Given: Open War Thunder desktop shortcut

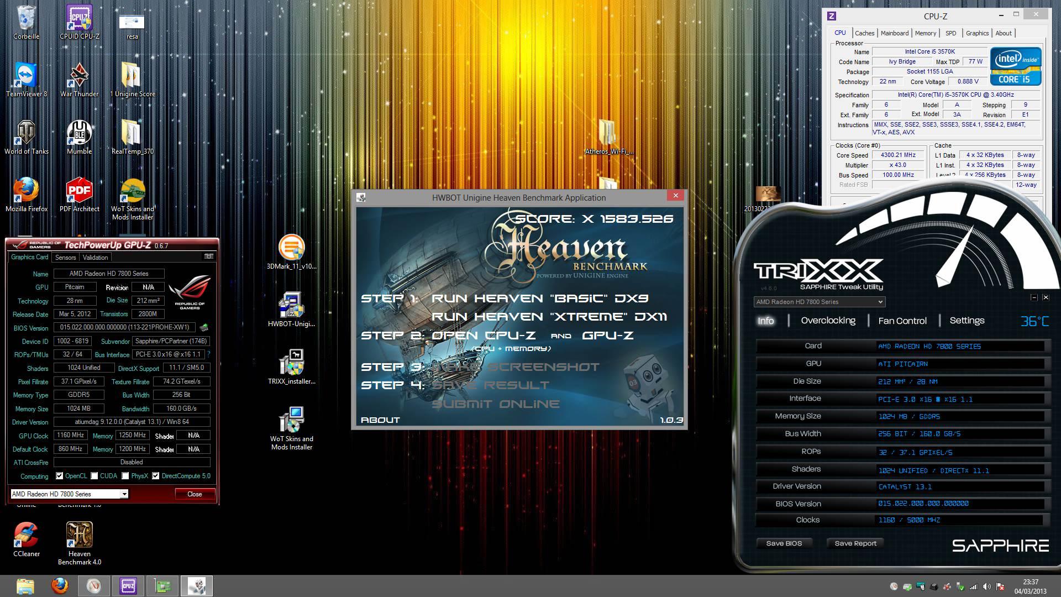Looking at the screenshot, I should click(80, 80).
